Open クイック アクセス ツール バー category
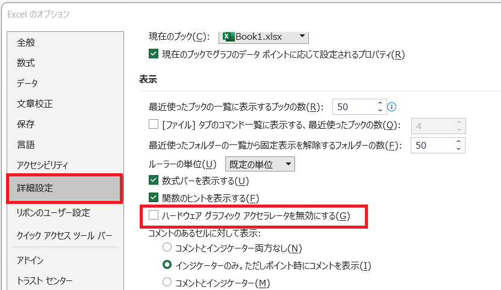This screenshot has height=290, width=501. (64, 236)
